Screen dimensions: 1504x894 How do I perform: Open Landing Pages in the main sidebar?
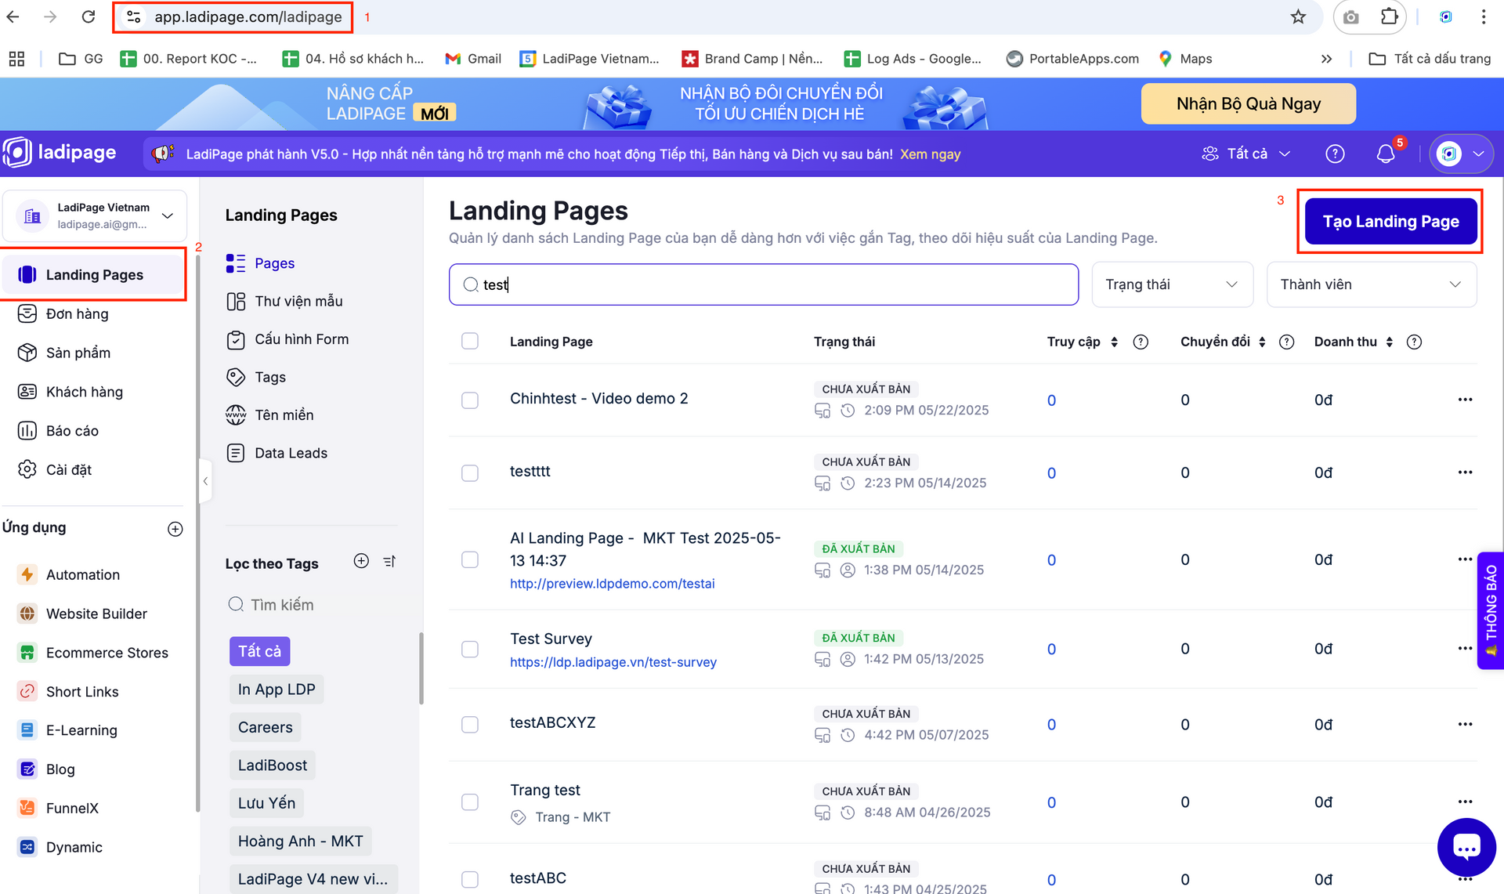point(94,274)
